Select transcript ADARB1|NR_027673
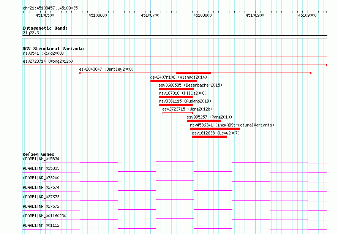 (41, 197)
